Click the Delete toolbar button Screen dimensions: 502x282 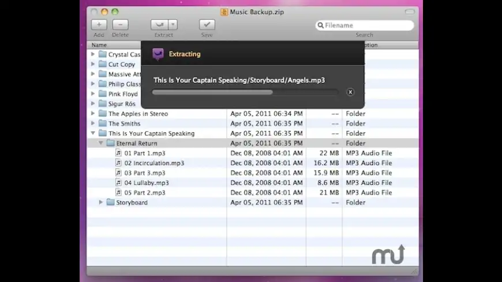[120, 25]
